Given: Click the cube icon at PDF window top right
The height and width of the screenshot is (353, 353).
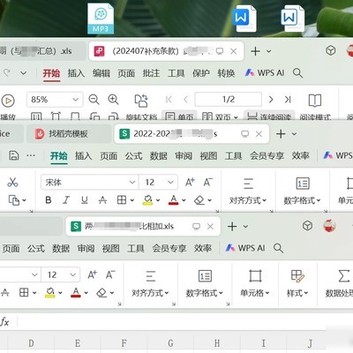Looking at the screenshot, I should point(331,51).
